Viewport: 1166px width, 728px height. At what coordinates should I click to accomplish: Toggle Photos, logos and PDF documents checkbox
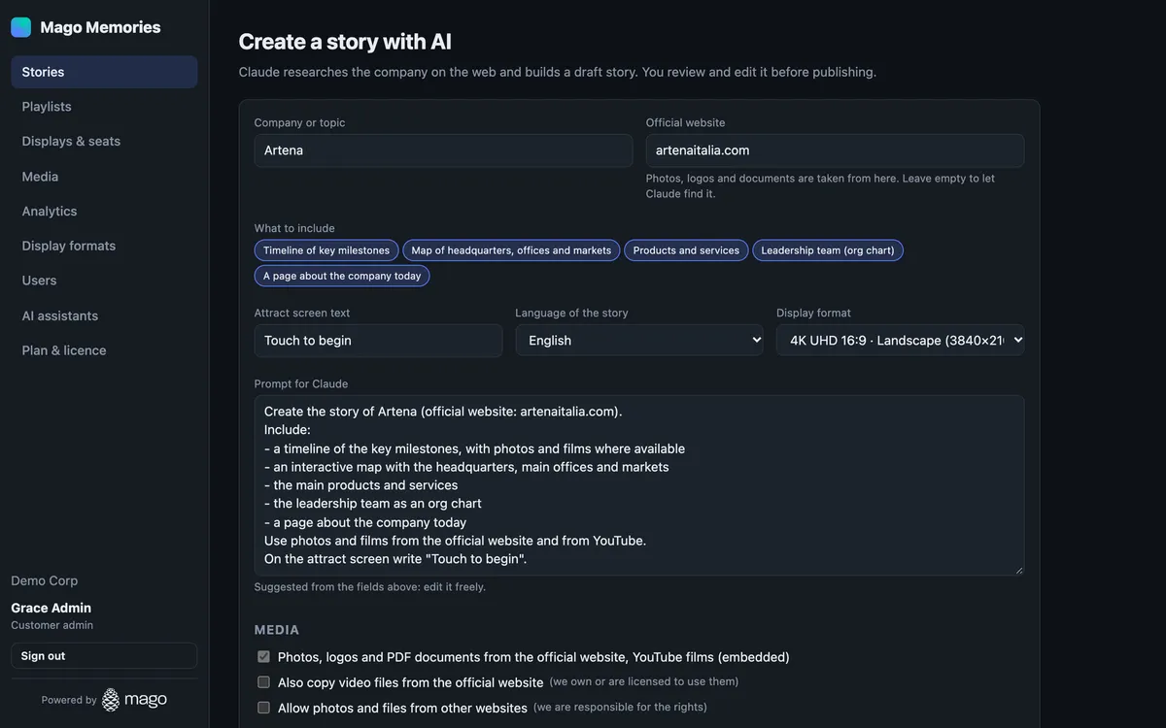point(263,657)
